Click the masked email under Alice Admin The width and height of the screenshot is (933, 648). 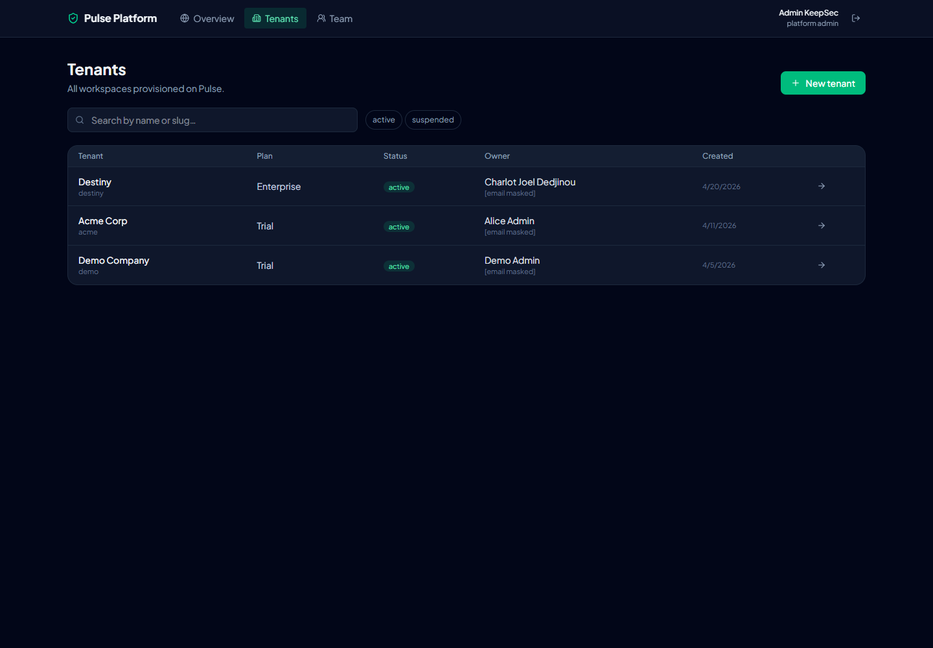pos(510,232)
